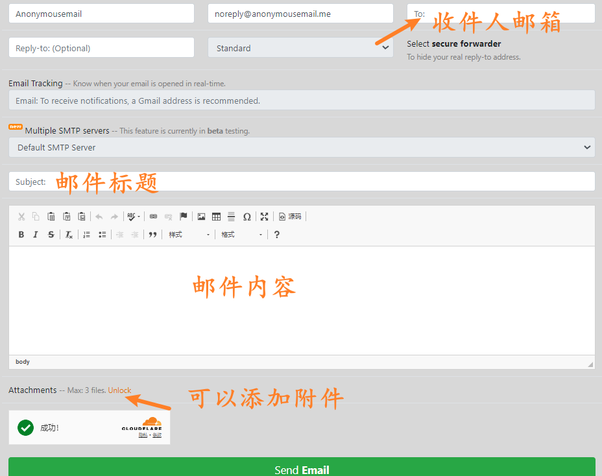Image resolution: width=602 pixels, height=476 pixels.
Task: Click the Unlock attachments link
Action: pos(119,390)
